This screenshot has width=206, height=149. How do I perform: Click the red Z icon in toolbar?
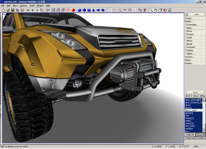(145, 10)
